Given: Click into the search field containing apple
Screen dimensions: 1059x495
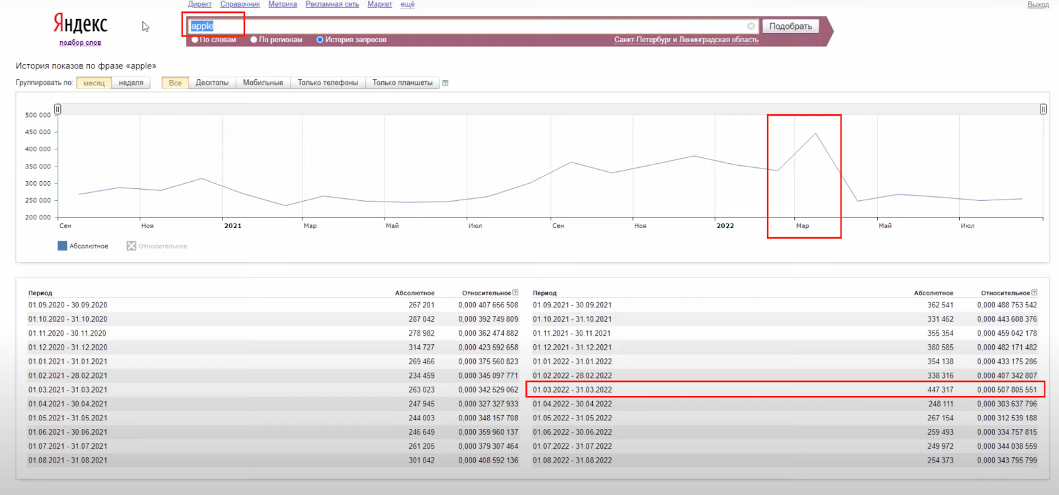Looking at the screenshot, I should pyautogui.click(x=463, y=26).
